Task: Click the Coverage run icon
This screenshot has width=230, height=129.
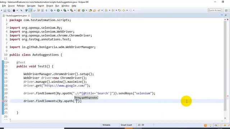Action: pyautogui.click(x=65, y=10)
